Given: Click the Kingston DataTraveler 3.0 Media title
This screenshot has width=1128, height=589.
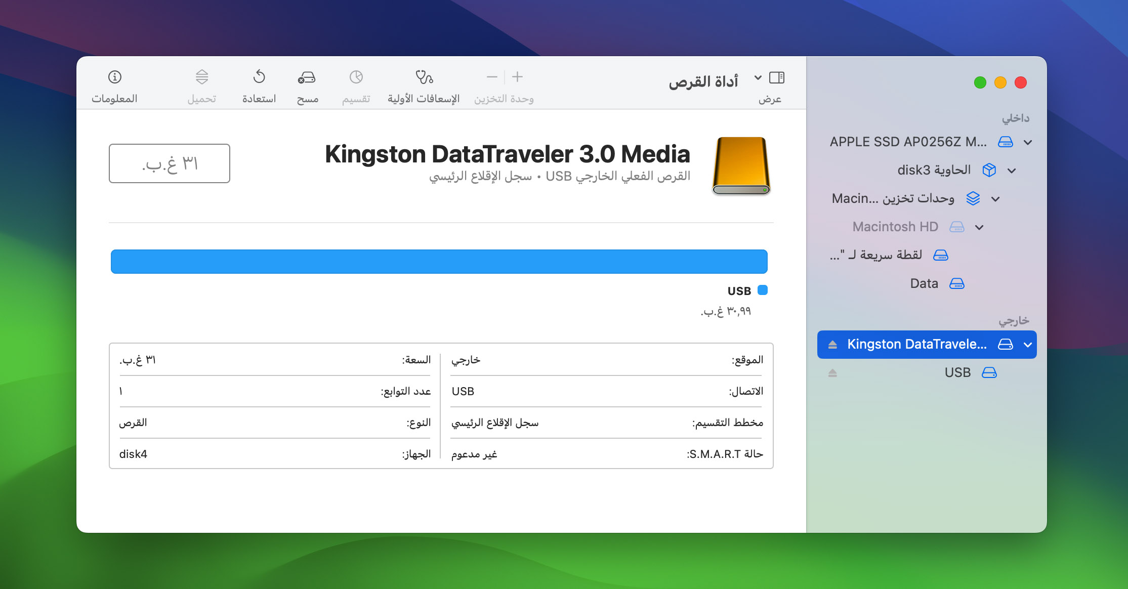Looking at the screenshot, I should point(508,154).
